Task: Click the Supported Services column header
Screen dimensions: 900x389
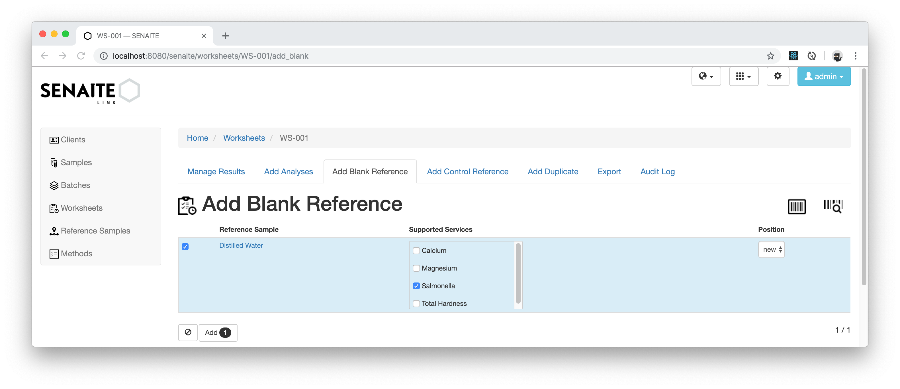Action: click(x=440, y=230)
